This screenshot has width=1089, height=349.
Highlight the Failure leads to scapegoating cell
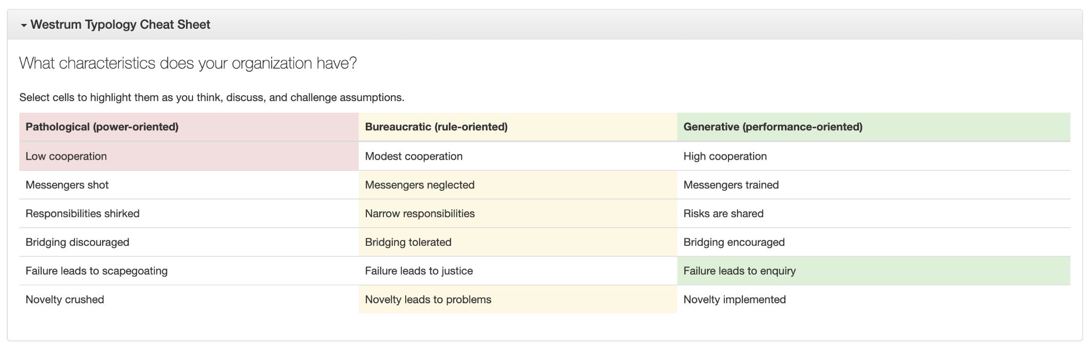coord(189,271)
